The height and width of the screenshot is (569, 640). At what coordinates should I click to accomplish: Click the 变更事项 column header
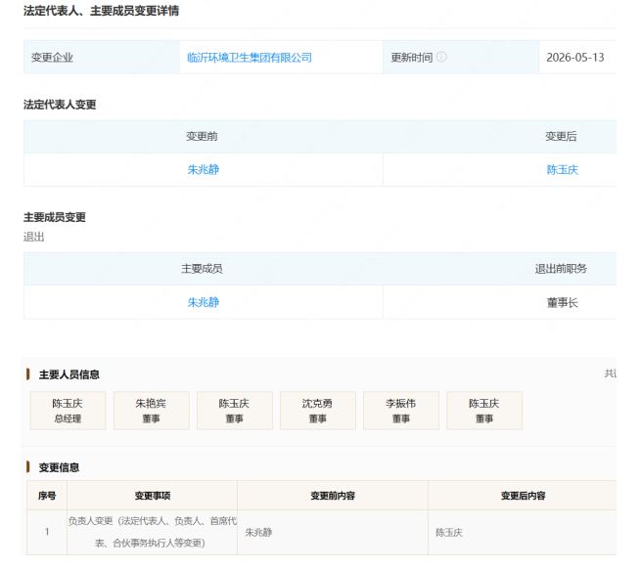pyautogui.click(x=153, y=496)
